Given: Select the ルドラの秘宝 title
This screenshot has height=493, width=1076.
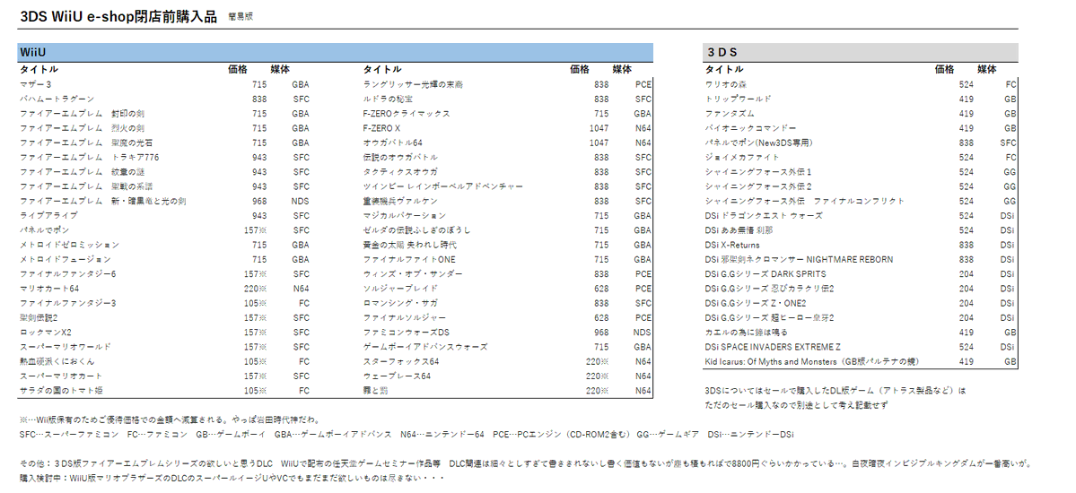Looking at the screenshot, I should 389,99.
